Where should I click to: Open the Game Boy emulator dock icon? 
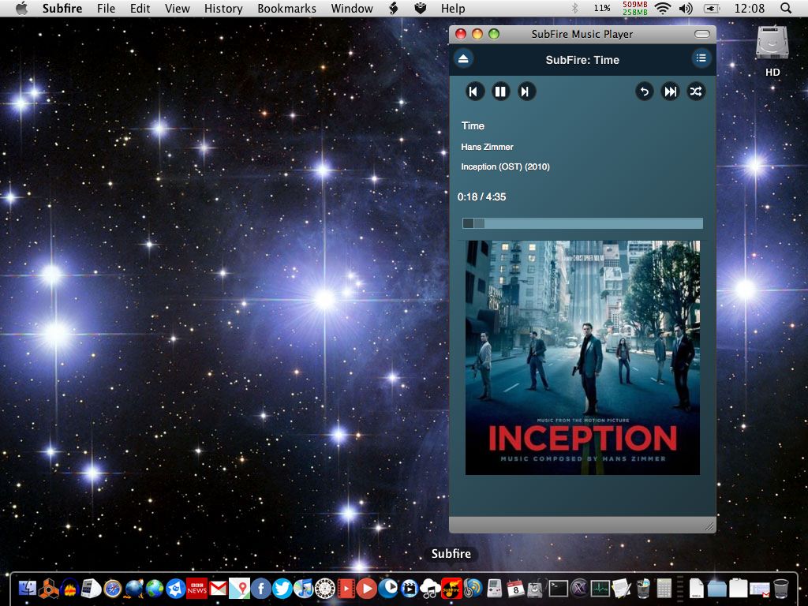coord(494,588)
